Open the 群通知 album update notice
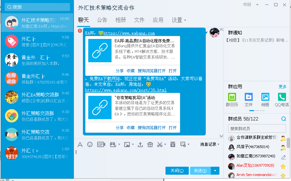This screenshot has width=291, height=181. [x=257, y=40]
